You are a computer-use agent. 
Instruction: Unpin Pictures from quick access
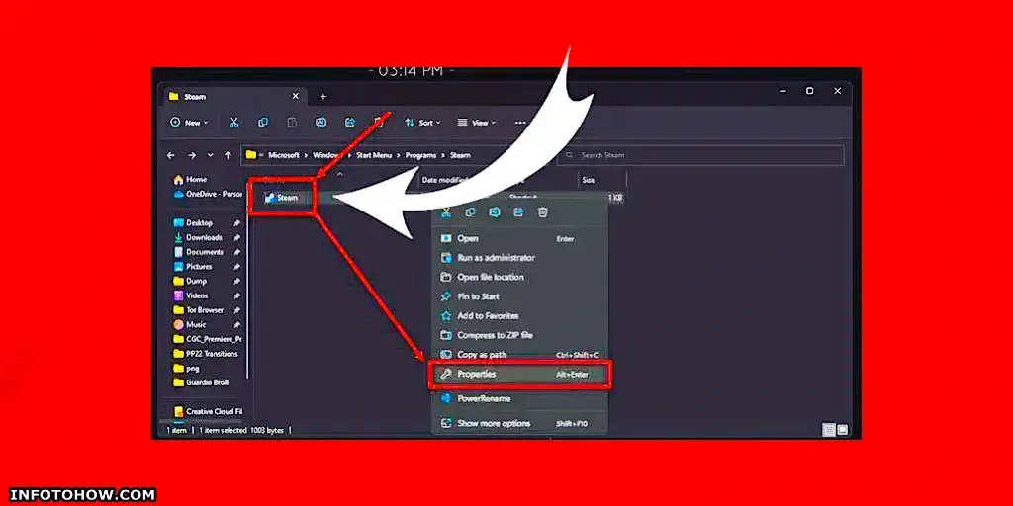pyautogui.click(x=237, y=267)
